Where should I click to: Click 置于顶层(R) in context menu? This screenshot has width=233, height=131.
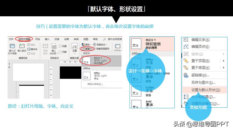tap(200, 61)
